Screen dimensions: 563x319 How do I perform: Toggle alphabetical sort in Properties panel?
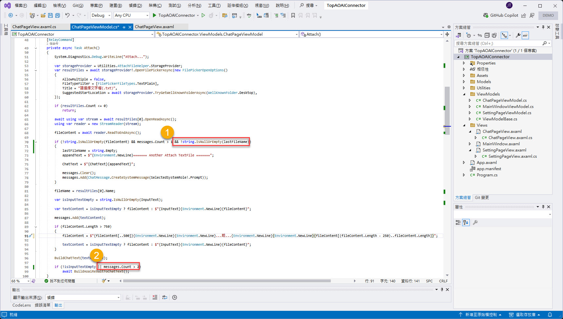pyautogui.click(x=466, y=222)
